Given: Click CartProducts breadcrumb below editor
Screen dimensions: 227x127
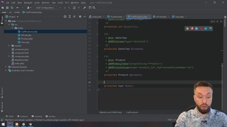Looking at the screenshot, I should pyautogui.click(x=132, y=112).
